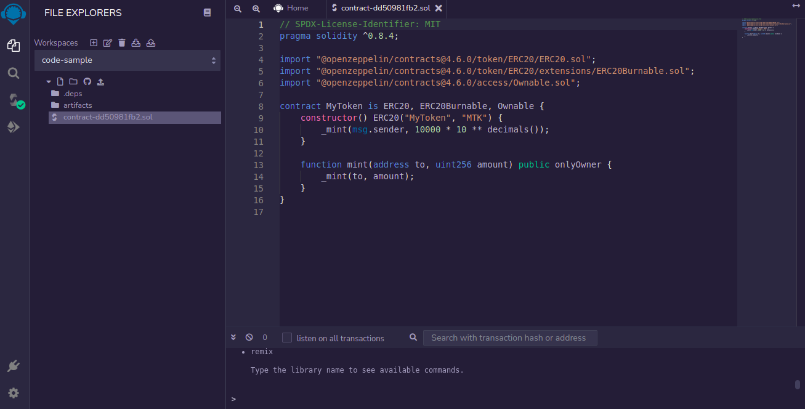Click the SPDX-License-Identifier comment line

[360, 24]
